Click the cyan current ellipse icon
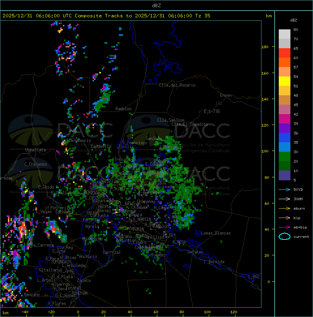 [284, 236]
